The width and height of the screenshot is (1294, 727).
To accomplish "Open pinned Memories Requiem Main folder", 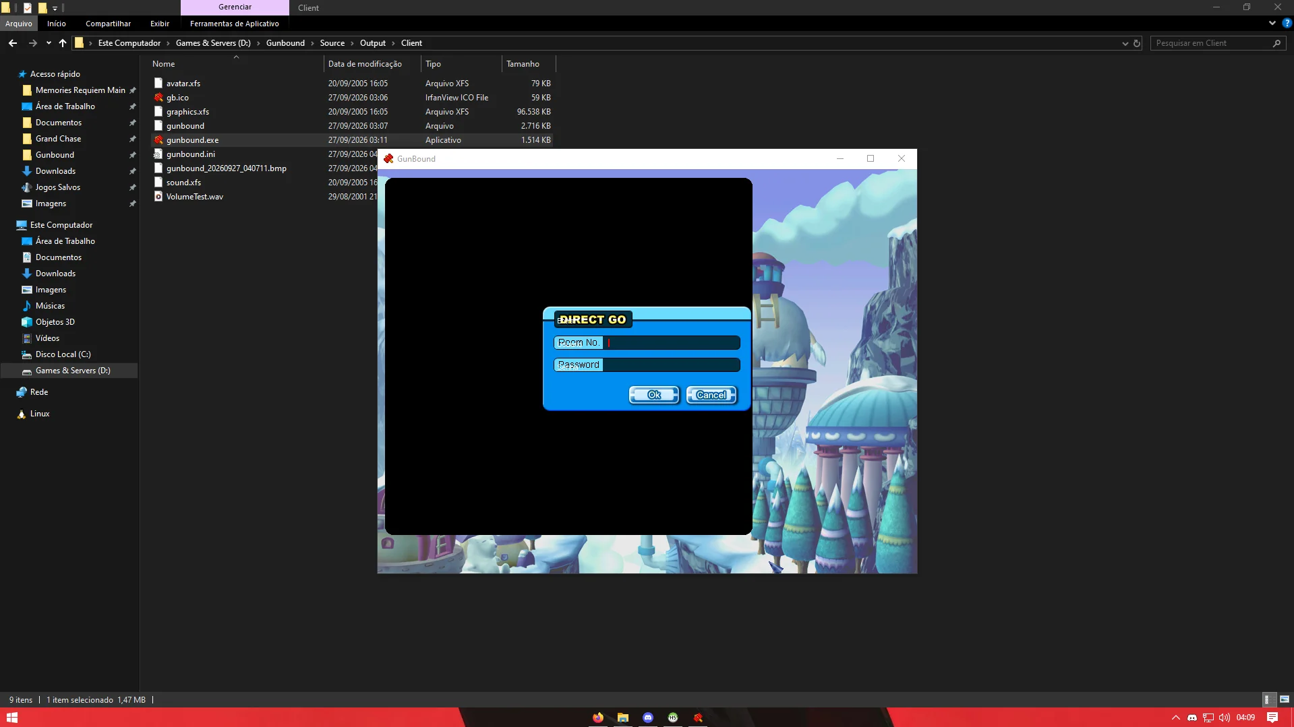I will 80,90.
